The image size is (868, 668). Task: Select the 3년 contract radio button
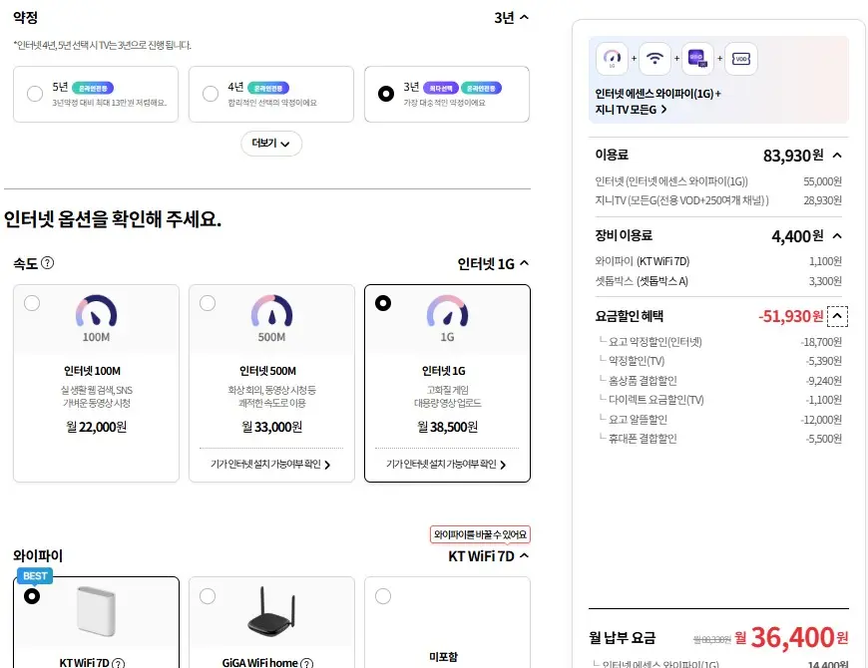(386, 94)
